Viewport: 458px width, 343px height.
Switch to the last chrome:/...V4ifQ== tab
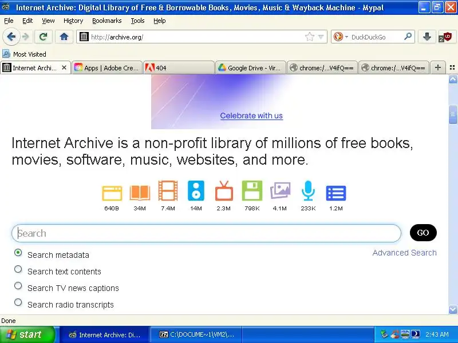click(x=394, y=67)
